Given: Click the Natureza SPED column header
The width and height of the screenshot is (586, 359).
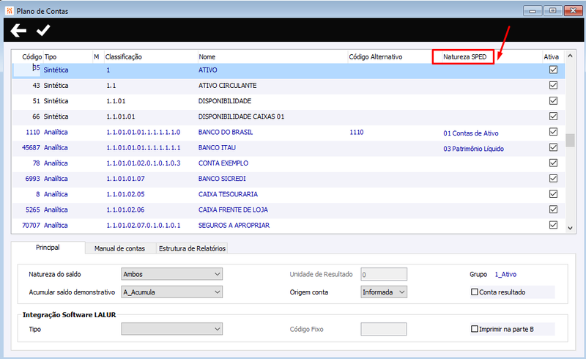Looking at the screenshot, I should (464, 57).
